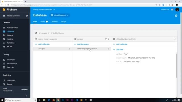Open the Windows Start menu

point(2,100)
